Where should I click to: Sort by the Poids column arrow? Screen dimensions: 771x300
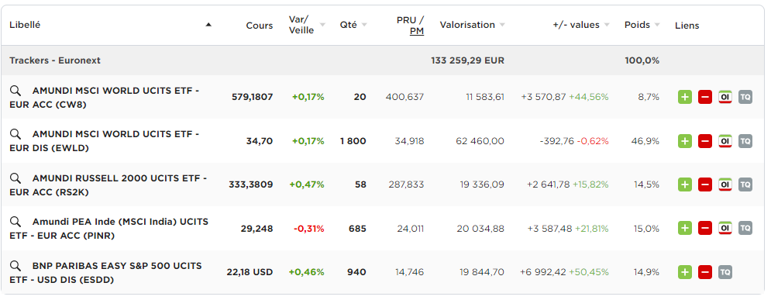coord(657,25)
